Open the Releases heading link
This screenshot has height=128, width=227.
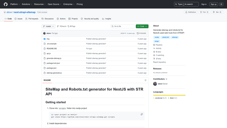click(x=157, y=69)
